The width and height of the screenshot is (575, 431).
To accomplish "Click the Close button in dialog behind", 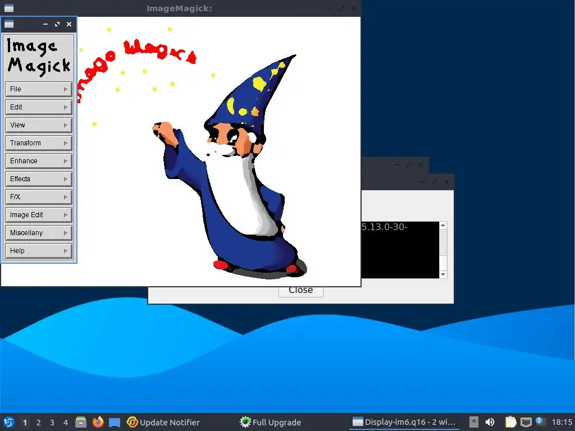I will 301,292.
